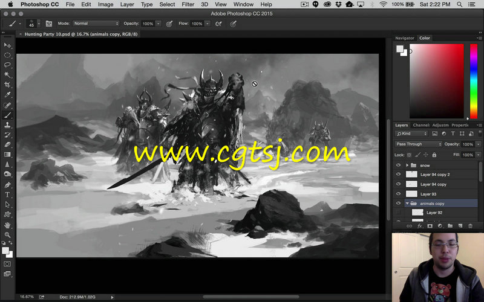This screenshot has height=302, width=484.
Task: Switch to the Channels tab
Action: (421, 125)
